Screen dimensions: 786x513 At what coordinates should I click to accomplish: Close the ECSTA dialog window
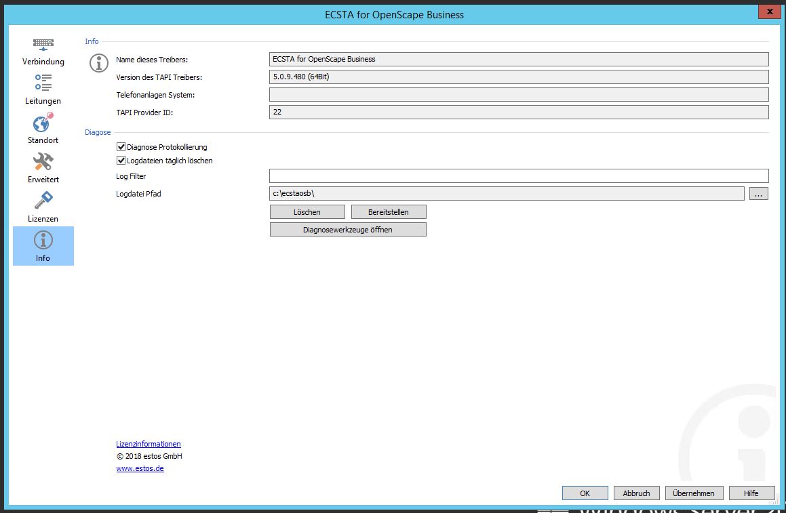tap(768, 12)
